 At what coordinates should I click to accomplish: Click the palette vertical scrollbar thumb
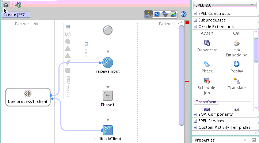256,50
